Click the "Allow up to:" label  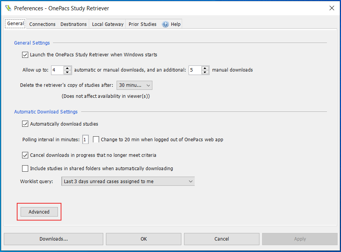pyautogui.click(x=35, y=70)
